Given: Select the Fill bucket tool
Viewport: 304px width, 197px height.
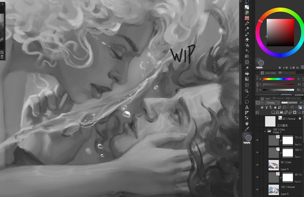Looking at the screenshot, I should click(x=247, y=74).
